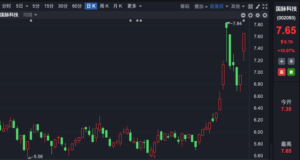Open the 叠加 overlay dropdown
Screen dimensions: 300x160
click(x=201, y=6)
